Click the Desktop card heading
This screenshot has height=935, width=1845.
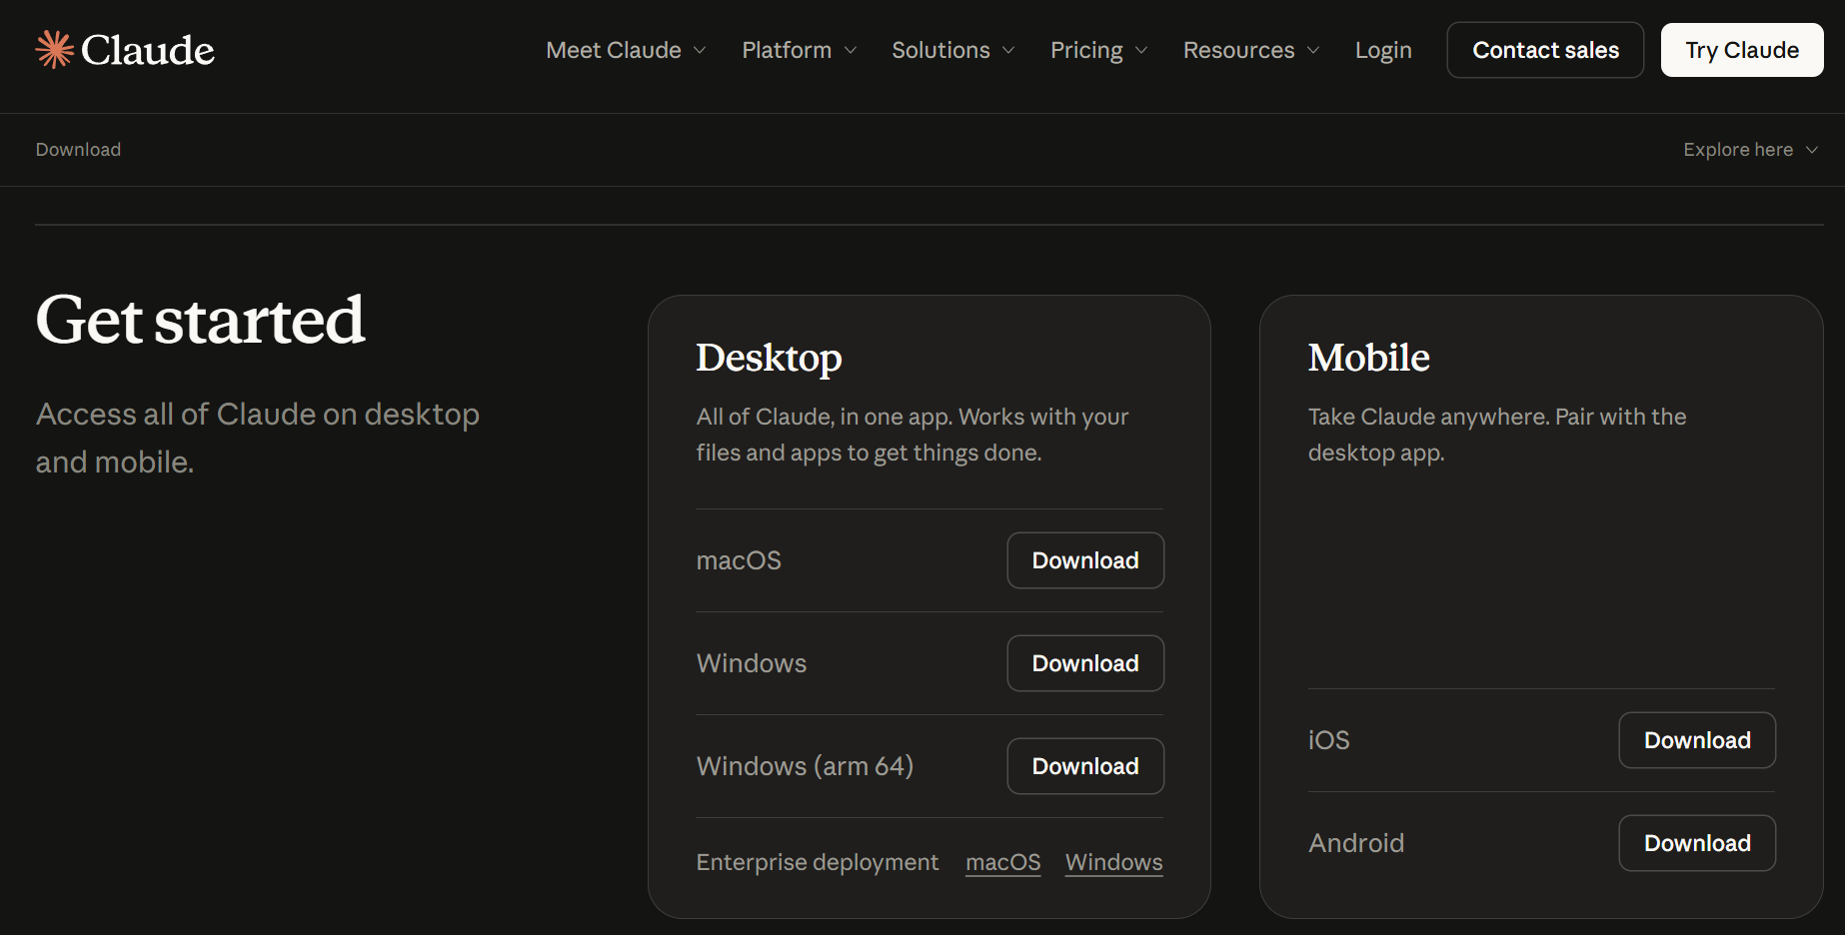tap(769, 358)
